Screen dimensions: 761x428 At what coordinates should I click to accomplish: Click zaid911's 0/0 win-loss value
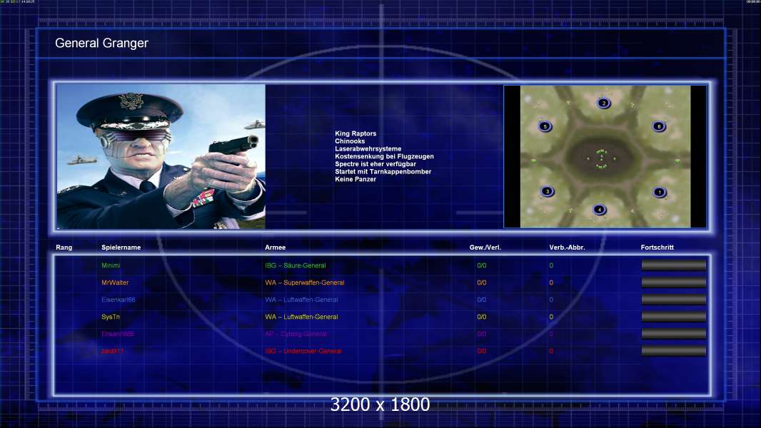point(481,351)
